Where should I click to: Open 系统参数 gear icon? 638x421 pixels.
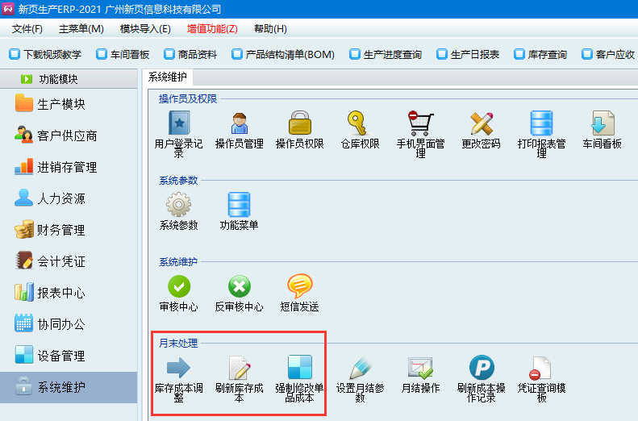(178, 205)
